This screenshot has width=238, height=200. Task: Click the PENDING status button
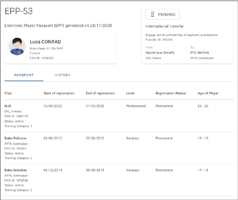(162, 14)
